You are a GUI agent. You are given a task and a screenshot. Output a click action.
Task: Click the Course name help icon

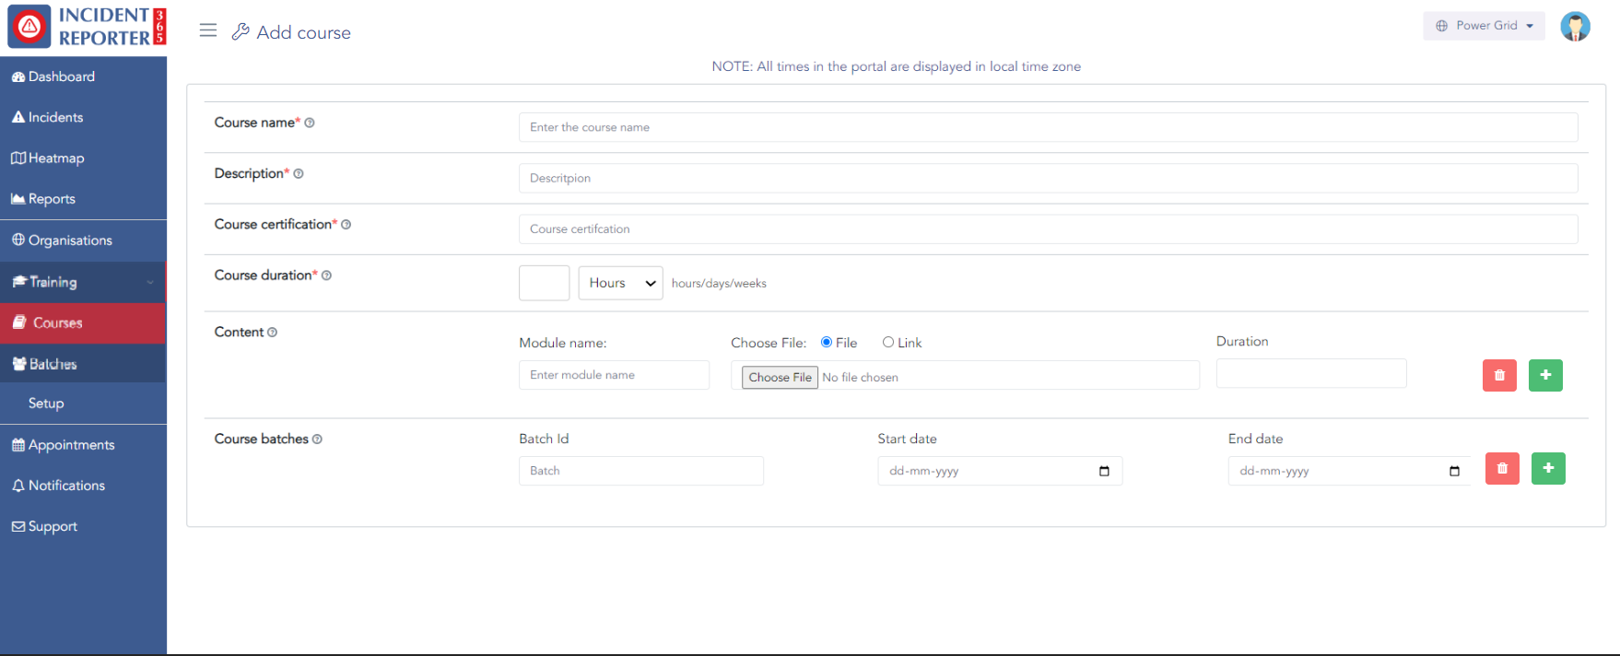[x=310, y=123]
